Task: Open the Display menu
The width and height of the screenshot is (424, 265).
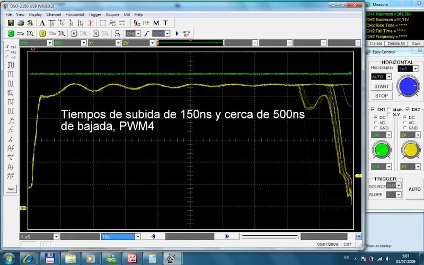Action: pyautogui.click(x=35, y=14)
